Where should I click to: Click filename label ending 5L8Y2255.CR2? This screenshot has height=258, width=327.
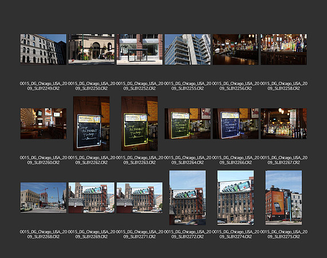(188, 86)
